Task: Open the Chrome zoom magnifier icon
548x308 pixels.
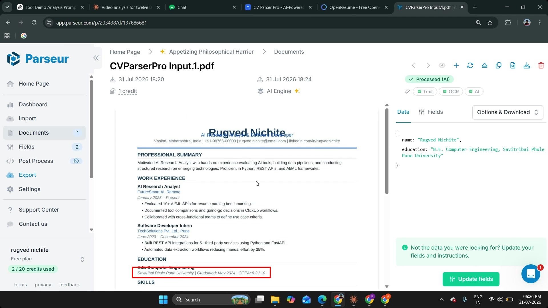Action: pyautogui.click(x=478, y=23)
